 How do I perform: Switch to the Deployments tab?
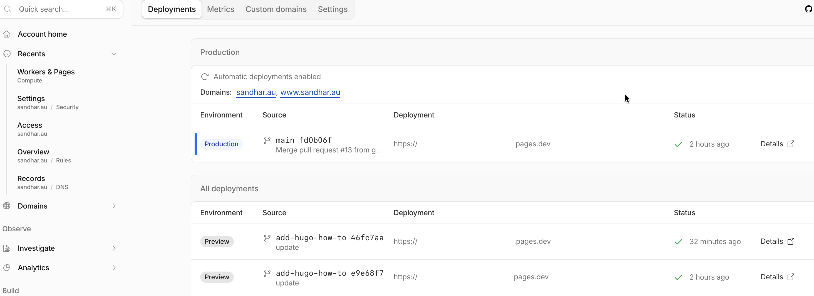(x=172, y=9)
